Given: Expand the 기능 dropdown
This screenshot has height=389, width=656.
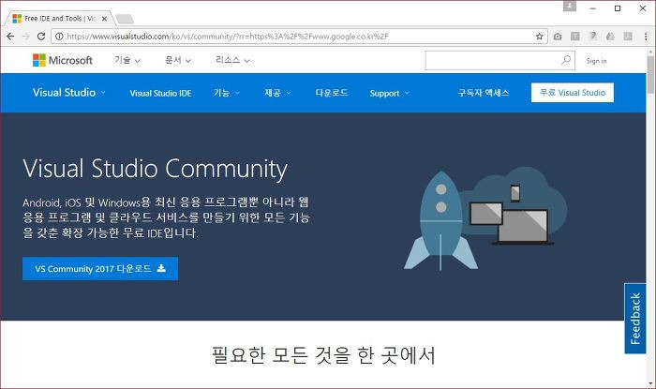Looking at the screenshot, I should point(227,93).
